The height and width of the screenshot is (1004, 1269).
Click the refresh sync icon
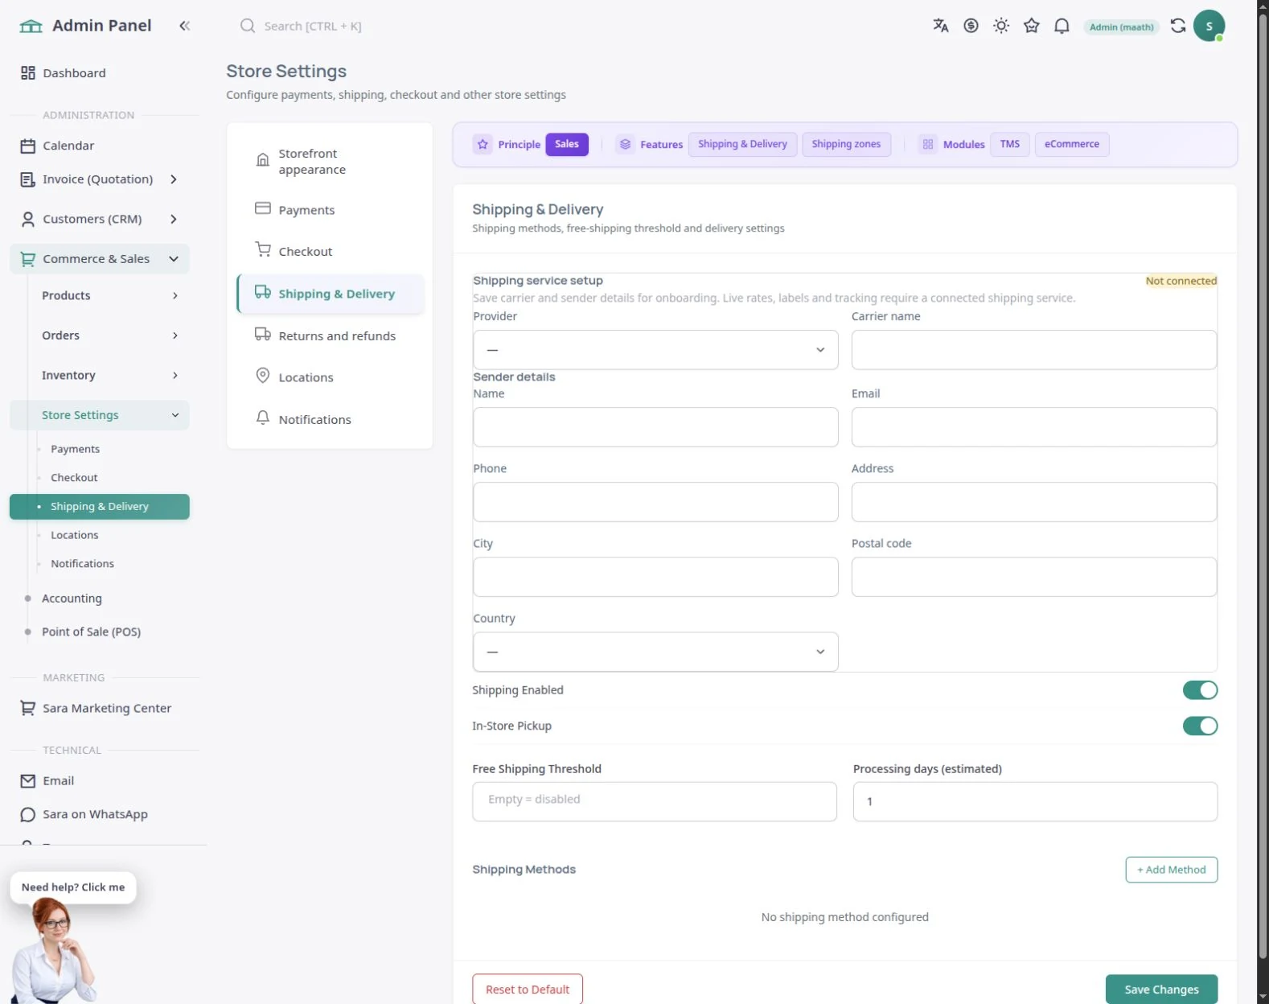1178,26
